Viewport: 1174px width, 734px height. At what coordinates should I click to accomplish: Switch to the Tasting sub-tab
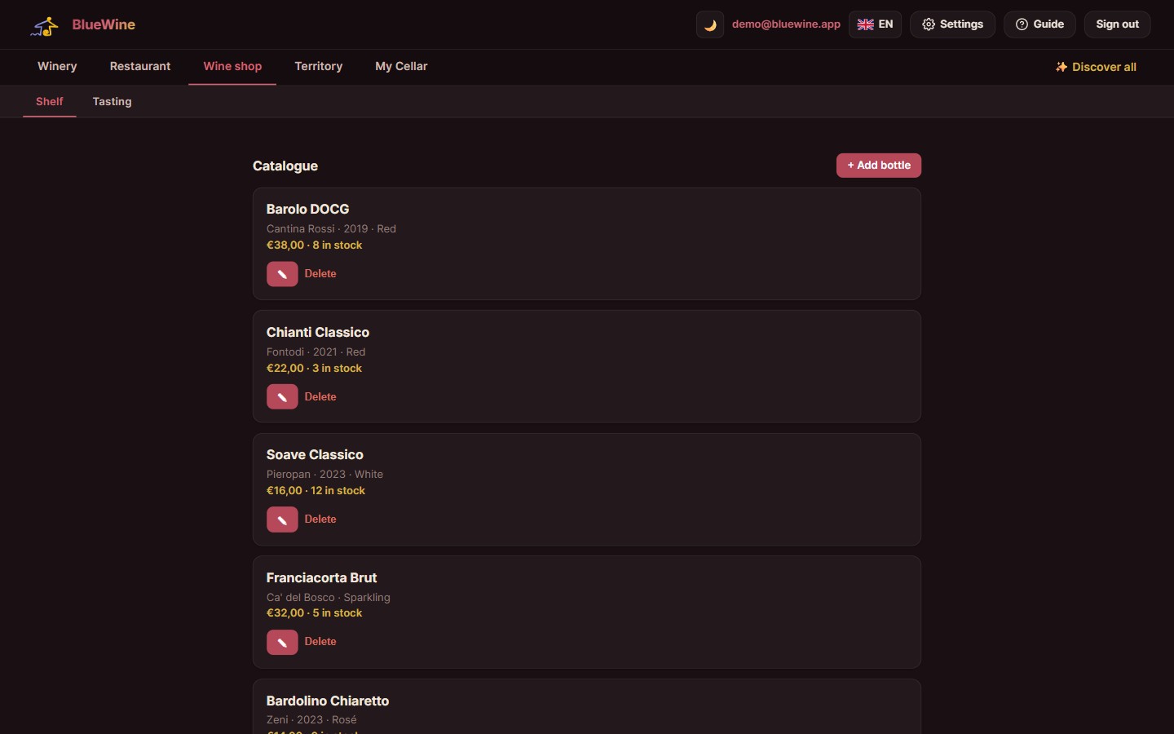click(112, 102)
